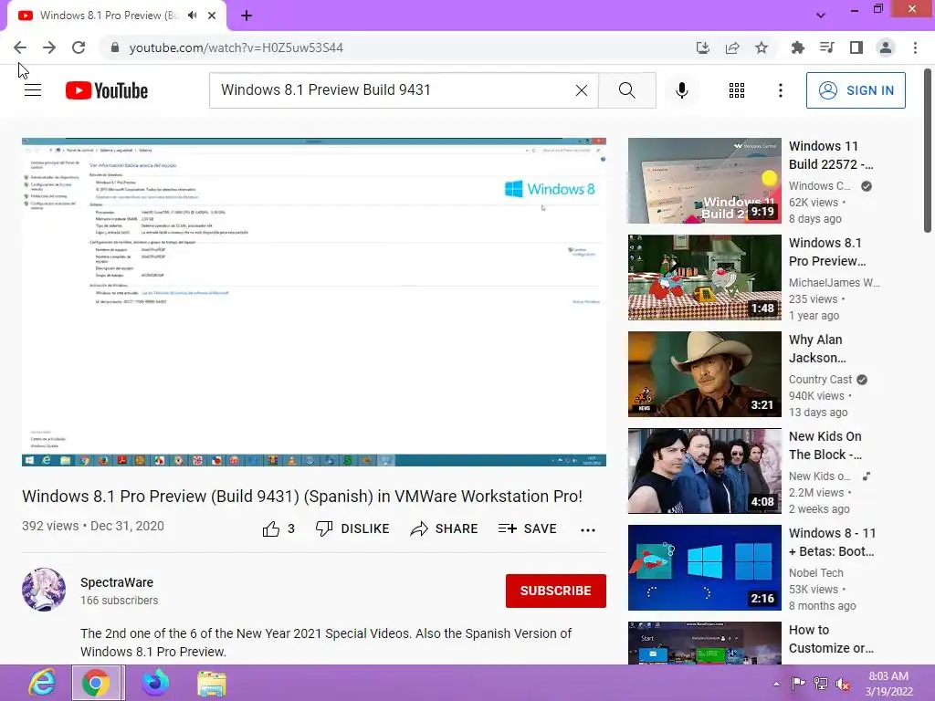Open more actions ellipsis under video
The width and height of the screenshot is (935, 701).
pos(588,529)
